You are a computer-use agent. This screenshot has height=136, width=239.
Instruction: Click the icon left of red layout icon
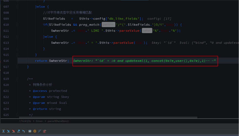click(40, 131)
